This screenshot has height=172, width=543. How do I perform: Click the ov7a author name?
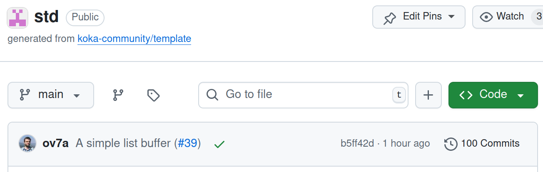click(x=55, y=144)
